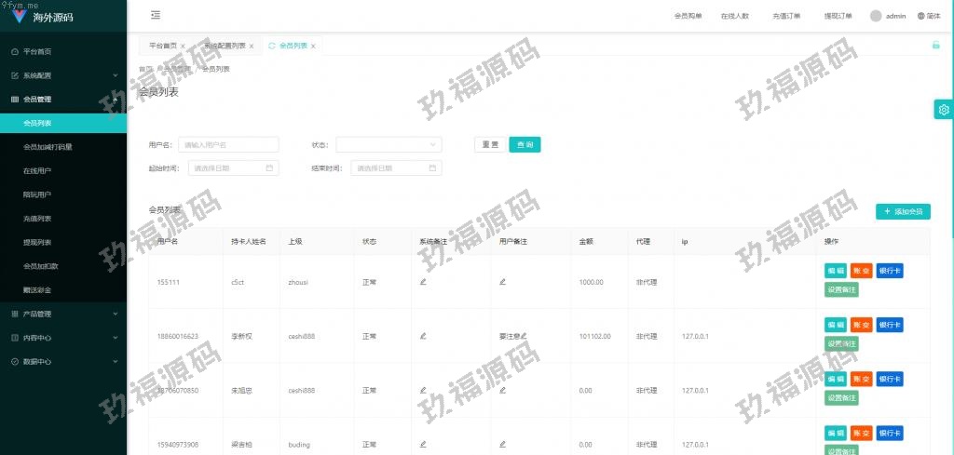Viewport: 954px width, 455px height.
Task: Open calendar icon in 起始时间 date field
Action: pyautogui.click(x=269, y=168)
